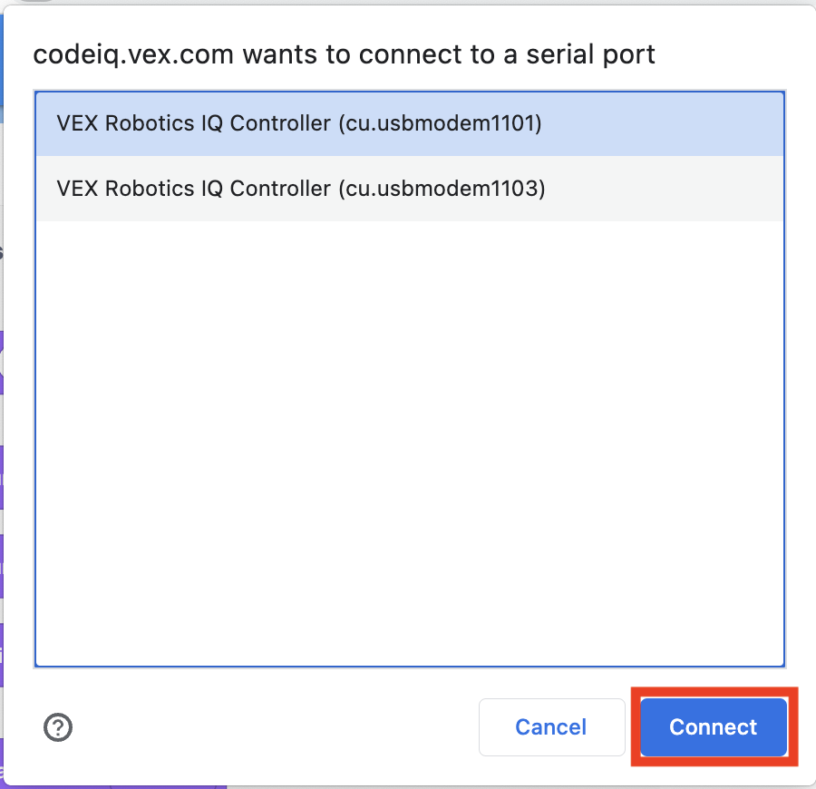Dismiss the connection prompt with Cancel
Viewport: 816px width, 789px height.
click(x=550, y=727)
